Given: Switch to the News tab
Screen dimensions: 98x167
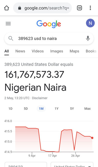Looking at the screenshot, I should pos(20,51).
